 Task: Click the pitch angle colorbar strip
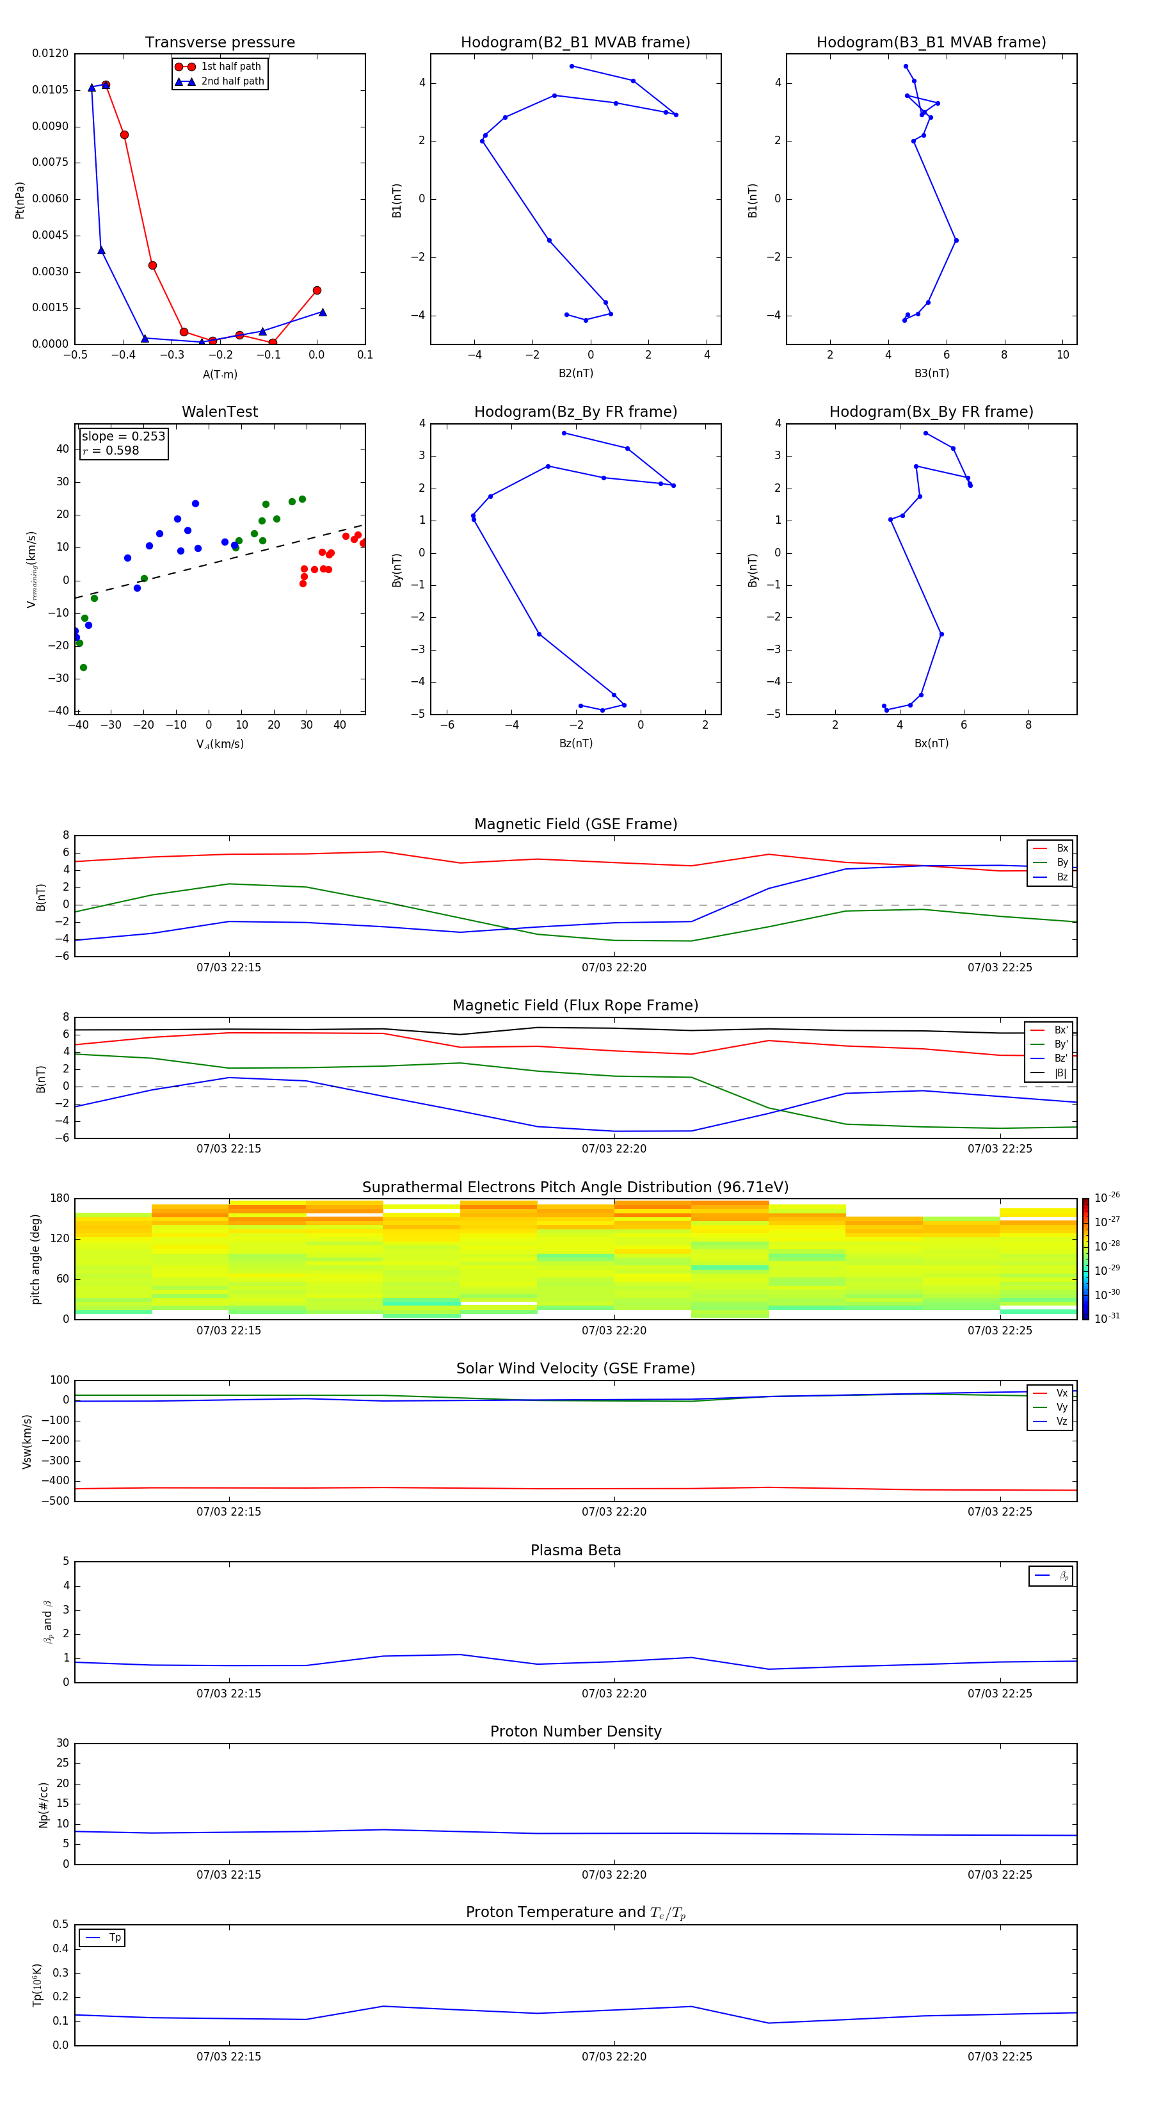(1085, 1259)
